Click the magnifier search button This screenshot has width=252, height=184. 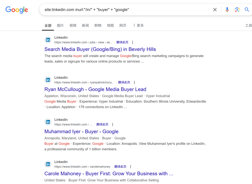coord(247,10)
